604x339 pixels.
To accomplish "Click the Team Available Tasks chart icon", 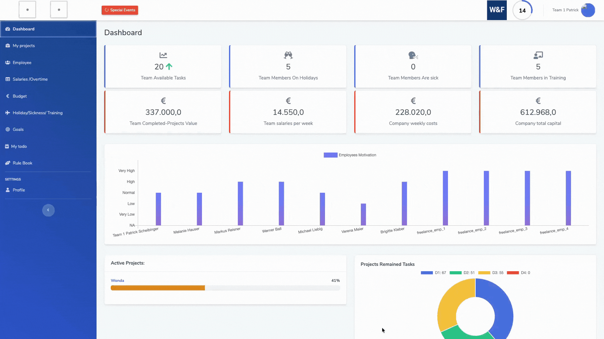I will pos(163,55).
